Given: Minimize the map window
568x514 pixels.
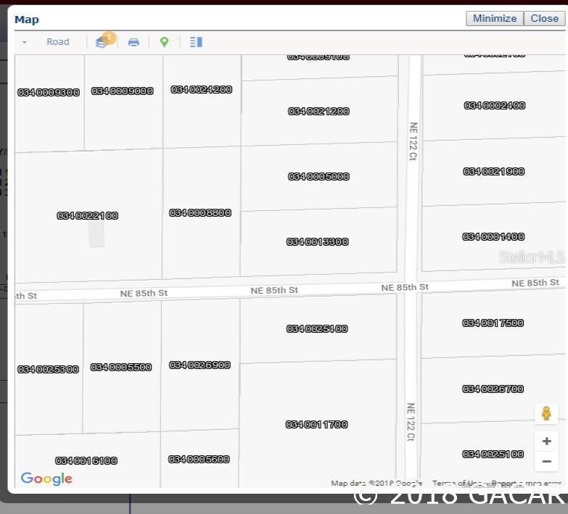Looking at the screenshot, I should pyautogui.click(x=495, y=18).
